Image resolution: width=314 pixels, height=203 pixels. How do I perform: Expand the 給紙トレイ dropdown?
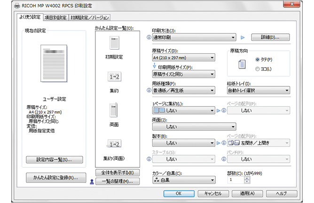pos(257,90)
